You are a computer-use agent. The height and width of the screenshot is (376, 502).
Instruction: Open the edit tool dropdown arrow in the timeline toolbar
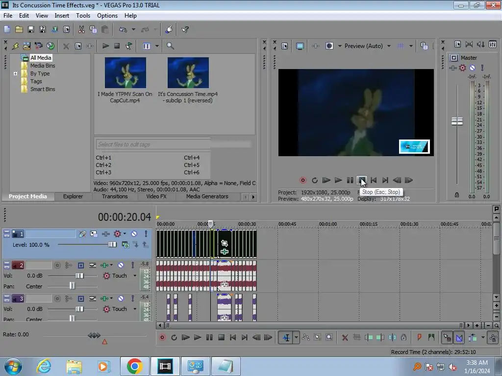[x=296, y=337]
